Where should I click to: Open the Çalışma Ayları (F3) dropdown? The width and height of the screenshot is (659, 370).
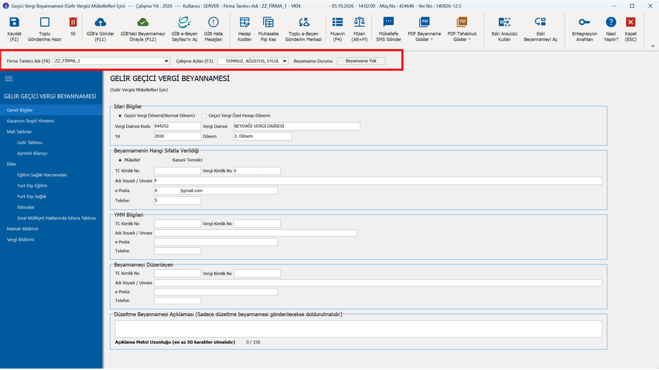[x=284, y=61]
